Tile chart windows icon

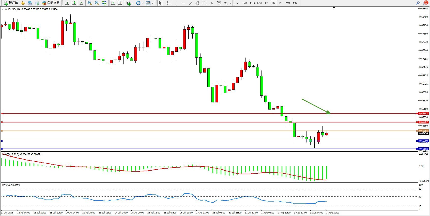[x=104, y=3]
